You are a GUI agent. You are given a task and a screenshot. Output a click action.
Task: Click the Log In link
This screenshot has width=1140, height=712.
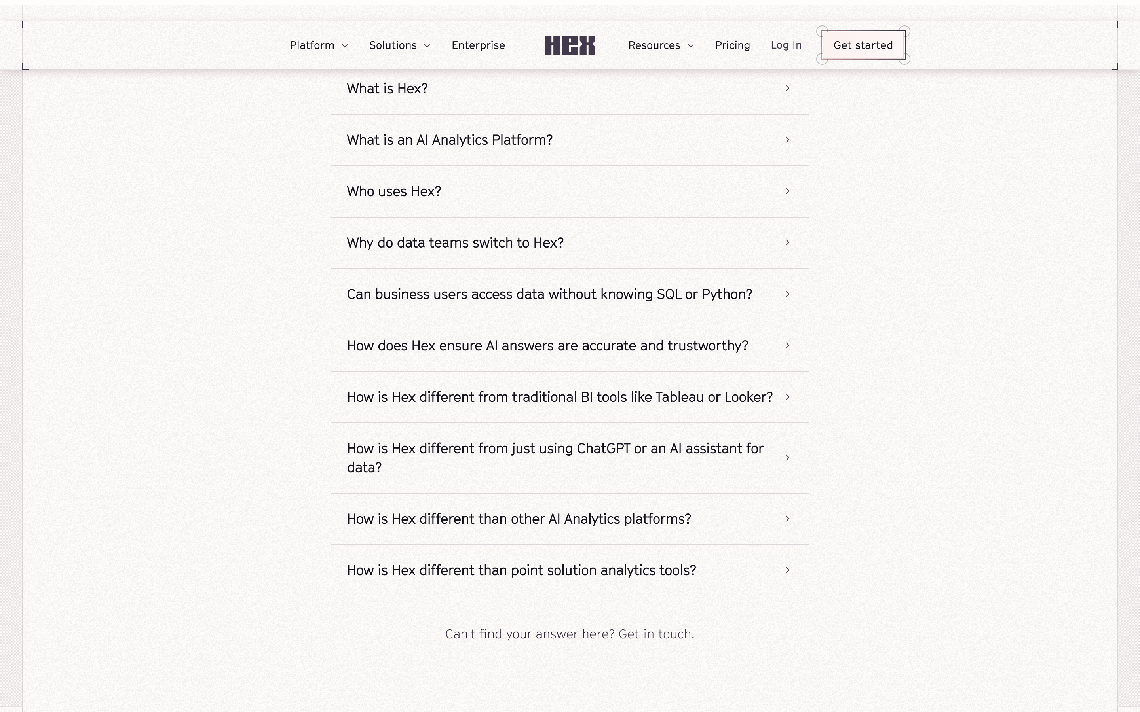pos(786,45)
